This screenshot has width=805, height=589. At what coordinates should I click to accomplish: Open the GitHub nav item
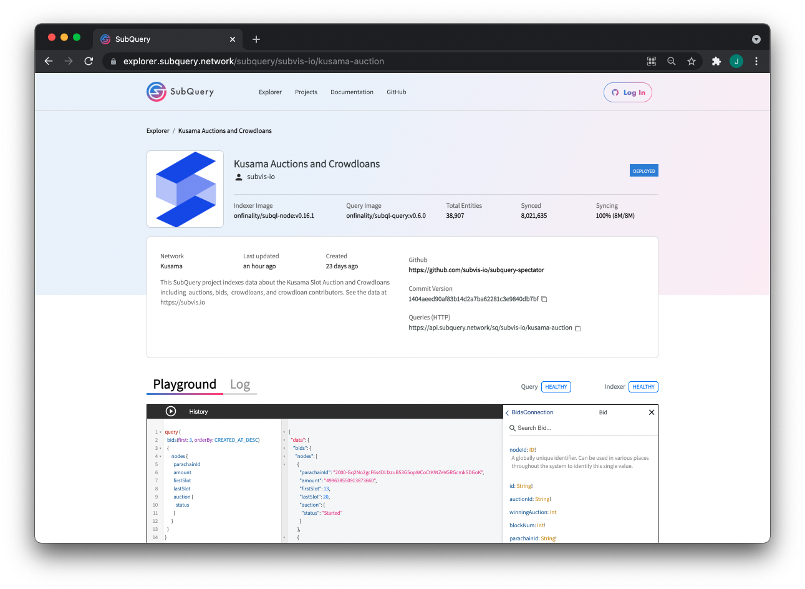click(x=397, y=92)
